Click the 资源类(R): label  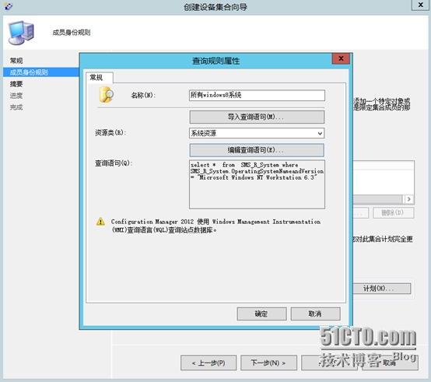(110, 133)
